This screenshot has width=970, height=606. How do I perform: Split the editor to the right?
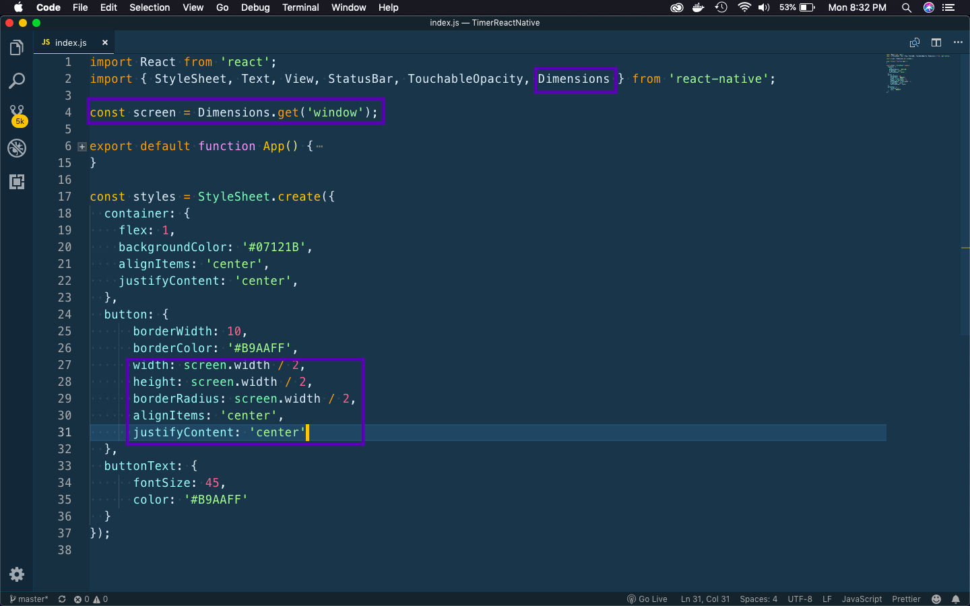936,42
